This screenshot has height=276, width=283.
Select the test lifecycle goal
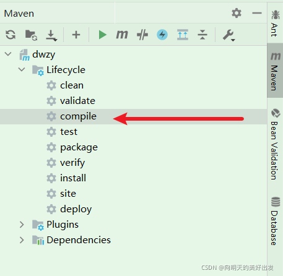69,132
